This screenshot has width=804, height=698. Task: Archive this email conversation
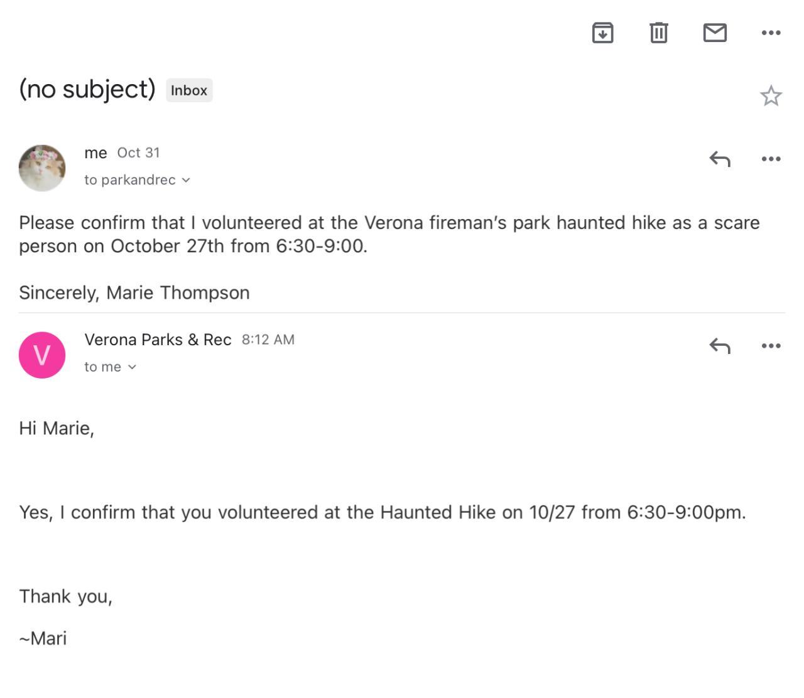point(602,33)
